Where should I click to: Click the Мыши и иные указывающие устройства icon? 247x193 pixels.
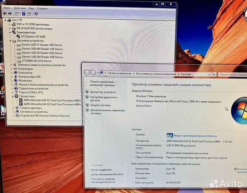click(16, 84)
